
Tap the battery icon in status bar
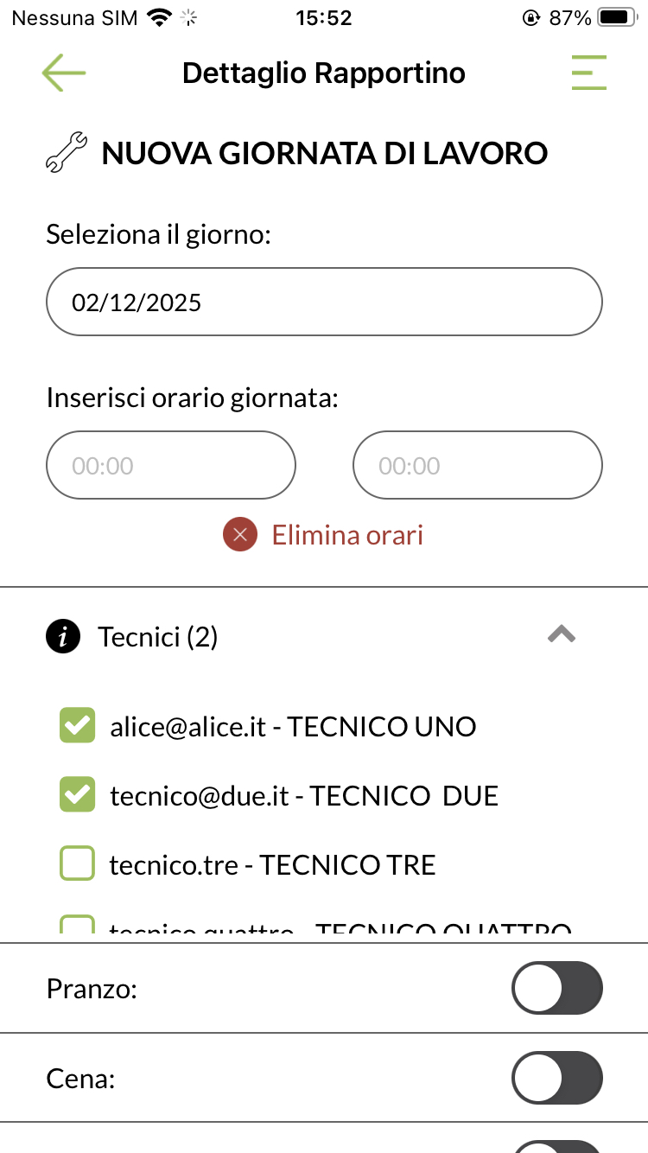(x=616, y=18)
